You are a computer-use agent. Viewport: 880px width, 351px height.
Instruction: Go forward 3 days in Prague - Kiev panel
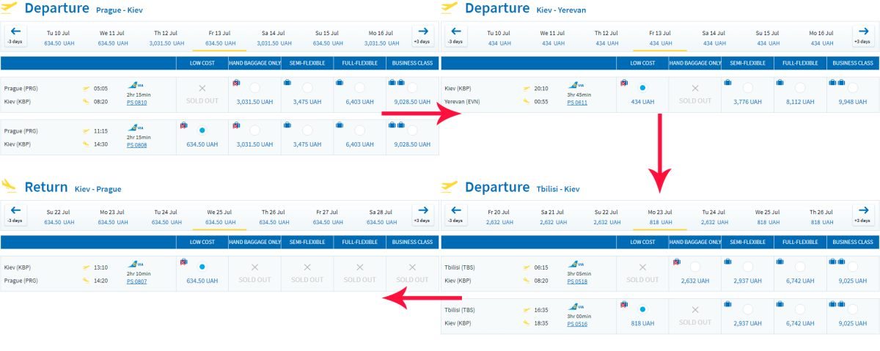pyautogui.click(x=422, y=35)
